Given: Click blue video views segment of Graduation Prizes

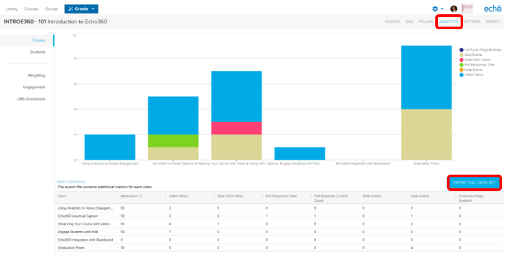Looking at the screenshot, I should [426, 77].
